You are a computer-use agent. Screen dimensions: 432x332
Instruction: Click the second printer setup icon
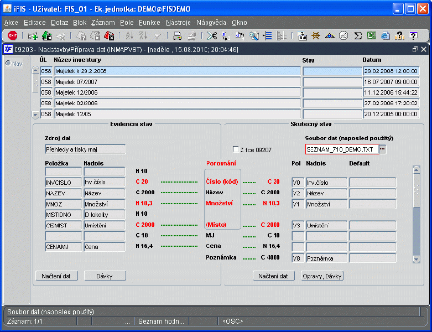(x=191, y=36)
